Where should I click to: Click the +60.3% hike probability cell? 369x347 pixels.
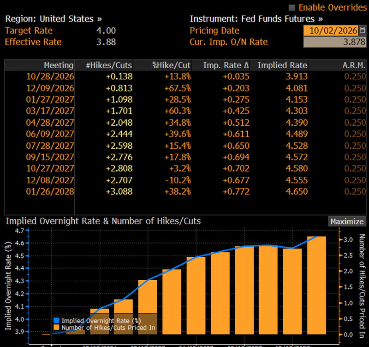[178, 111]
